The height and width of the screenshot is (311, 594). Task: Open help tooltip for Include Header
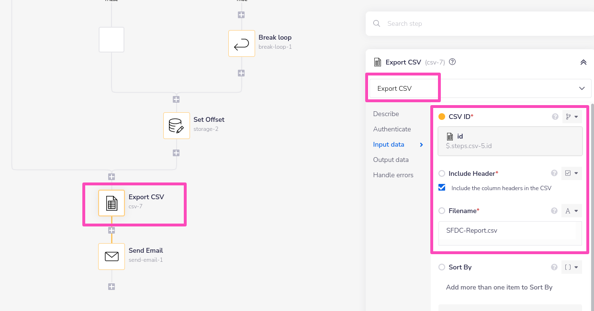[x=554, y=173]
